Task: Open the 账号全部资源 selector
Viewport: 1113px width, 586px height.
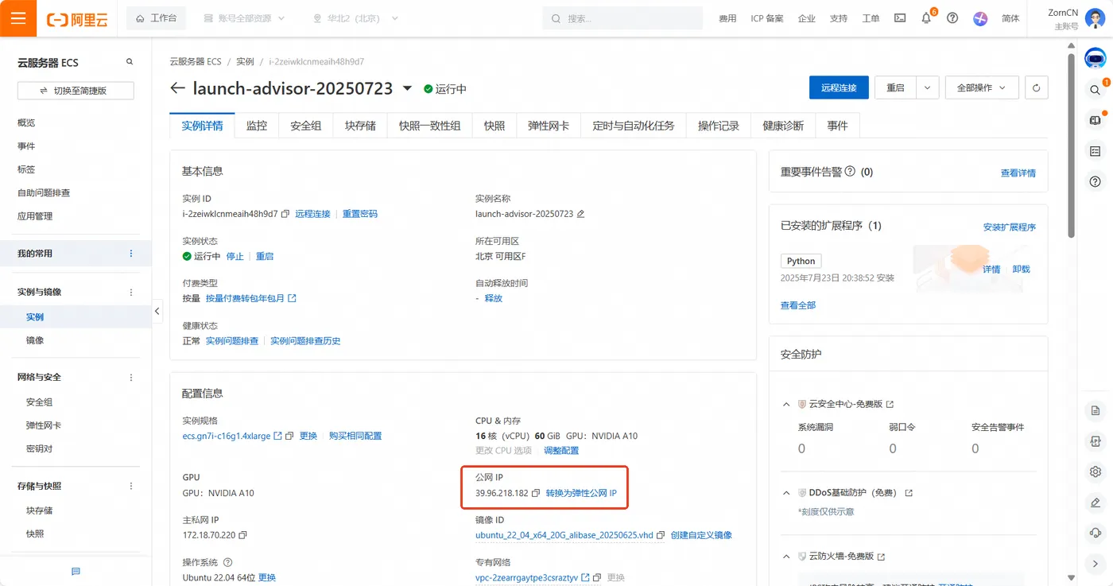Action: click(x=244, y=18)
